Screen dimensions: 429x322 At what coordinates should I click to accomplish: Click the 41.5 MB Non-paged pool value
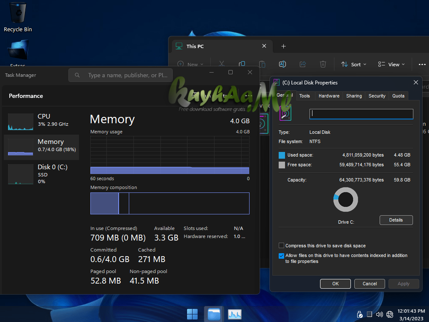[144, 281]
